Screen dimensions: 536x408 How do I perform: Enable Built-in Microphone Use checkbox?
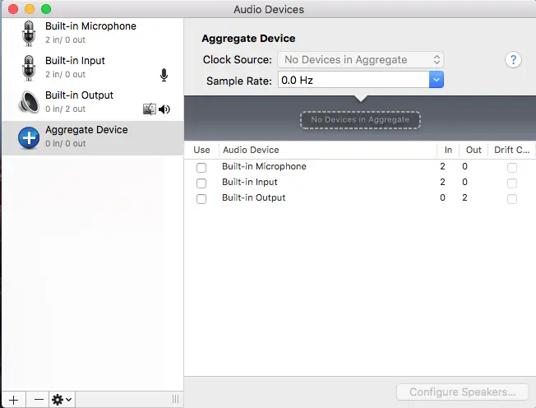[x=201, y=167]
